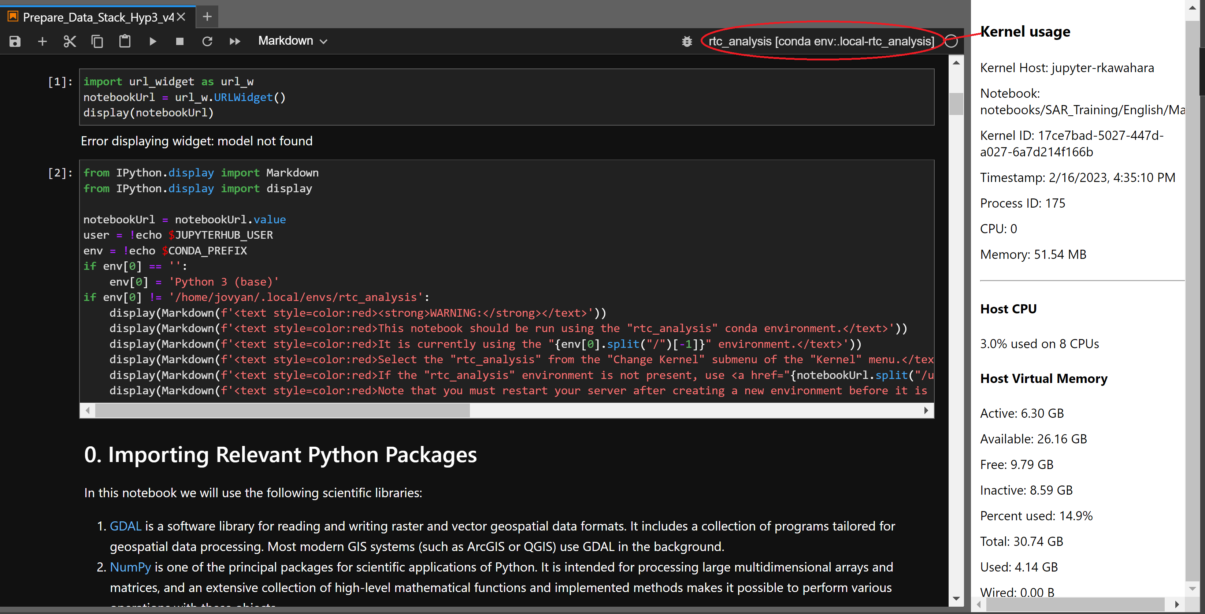The width and height of the screenshot is (1205, 614).
Task: Cut the selected cell with the scissors icon
Action: click(70, 41)
